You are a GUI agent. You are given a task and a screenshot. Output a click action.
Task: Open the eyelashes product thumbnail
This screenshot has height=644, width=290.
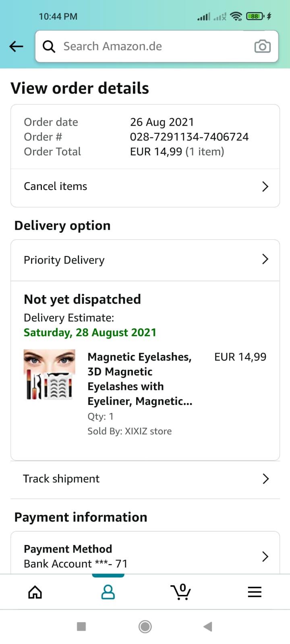pyautogui.click(x=50, y=375)
